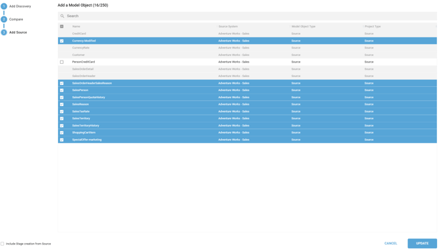Select step 3 Add Source circle
This screenshot has height=251, width=441.
4,32
